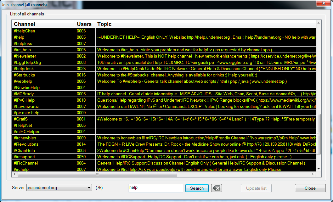Click the '10Bine ati venit' topic text

point(206,62)
